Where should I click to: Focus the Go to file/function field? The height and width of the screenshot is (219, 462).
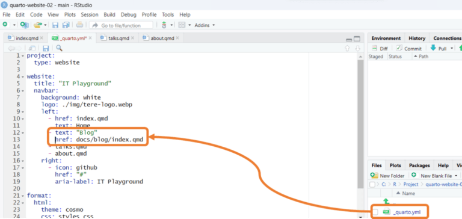coord(121,25)
